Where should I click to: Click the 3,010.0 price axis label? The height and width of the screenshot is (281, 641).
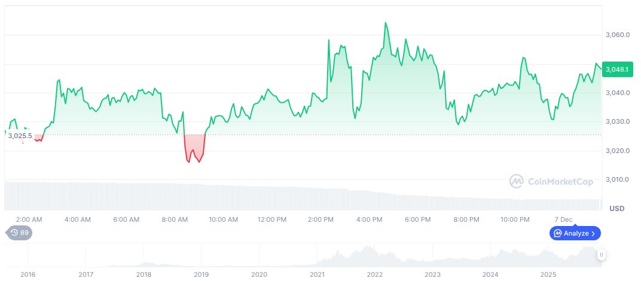618,179
